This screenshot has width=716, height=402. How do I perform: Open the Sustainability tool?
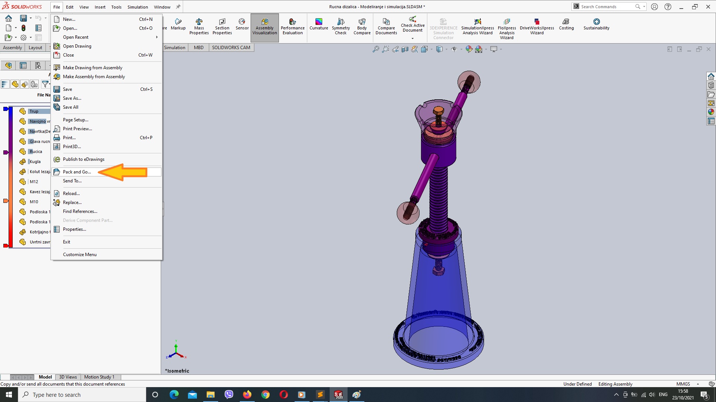point(596,24)
